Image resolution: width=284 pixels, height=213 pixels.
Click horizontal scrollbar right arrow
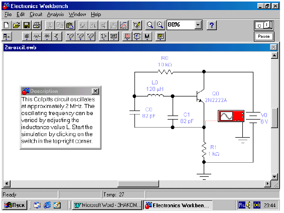pyautogui.click(x=267, y=184)
